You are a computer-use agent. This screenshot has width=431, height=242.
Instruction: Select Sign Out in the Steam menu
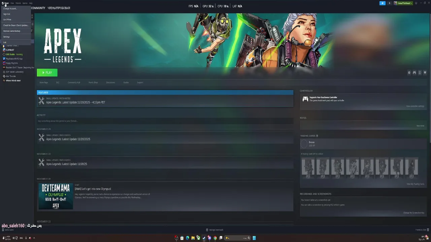(15, 14)
